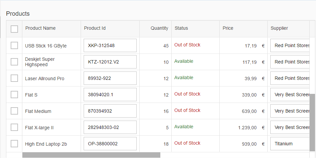Click the horizontal scrollbar thumb
This screenshot has height=158, width=316.
click(91, 155)
